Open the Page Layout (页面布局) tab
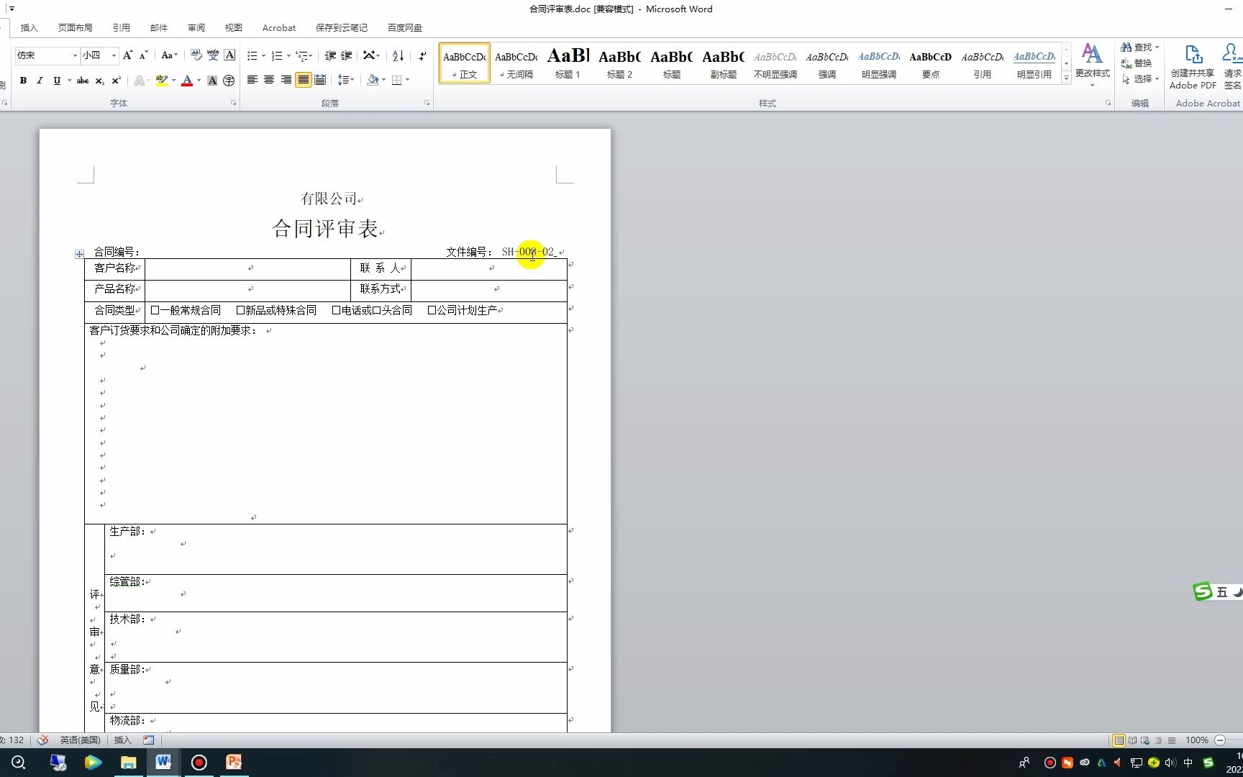This screenshot has width=1243, height=777. [76, 27]
